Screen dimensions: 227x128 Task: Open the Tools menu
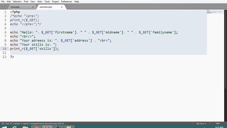pyautogui.click(x=47, y=1)
